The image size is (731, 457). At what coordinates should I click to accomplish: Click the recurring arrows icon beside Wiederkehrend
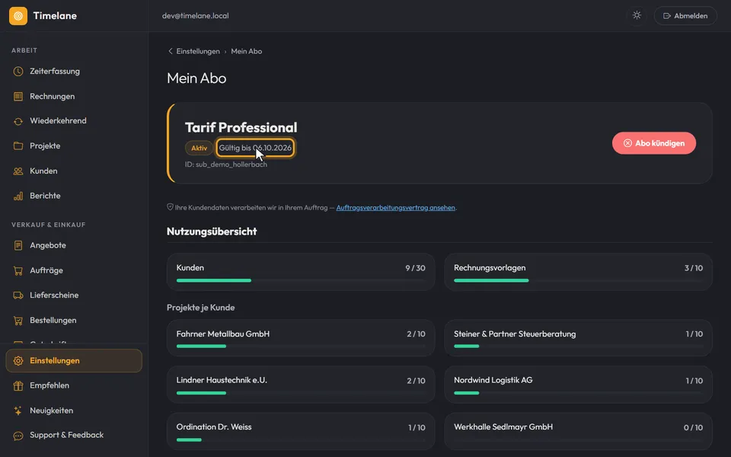18,121
